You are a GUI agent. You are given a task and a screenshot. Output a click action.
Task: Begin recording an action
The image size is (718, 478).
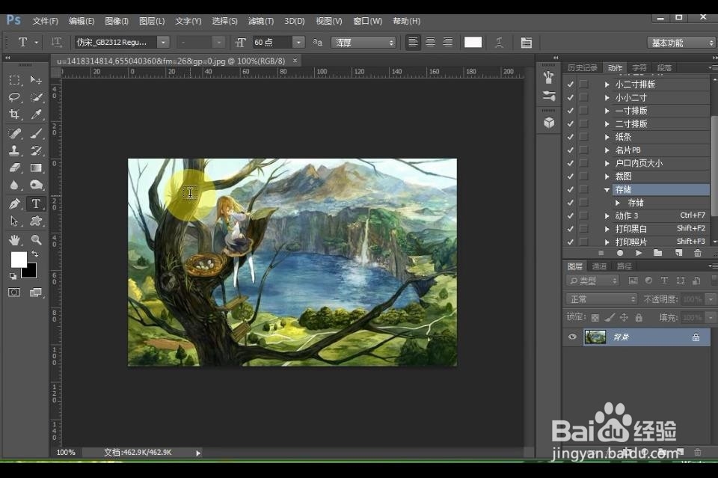click(620, 253)
